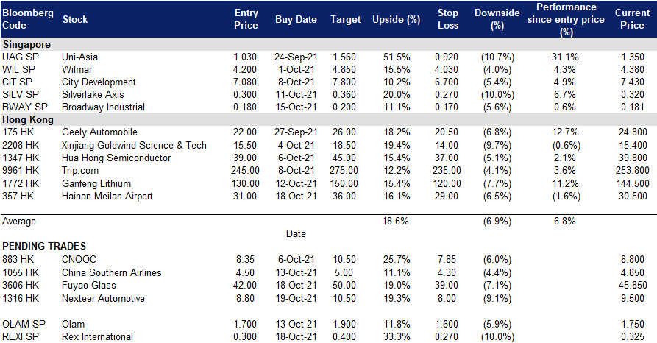Select Fuyao Glass current price 45.850
The image size is (657, 343).
click(632, 285)
